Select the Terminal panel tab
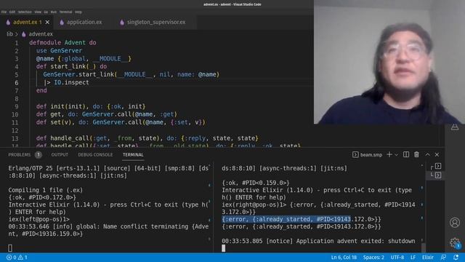Screen dimensions: 465x262 coord(133,155)
